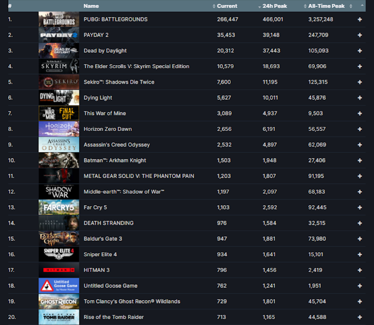Click plus icon on Dead by Daylight row
The image size is (374, 325).
360,51
